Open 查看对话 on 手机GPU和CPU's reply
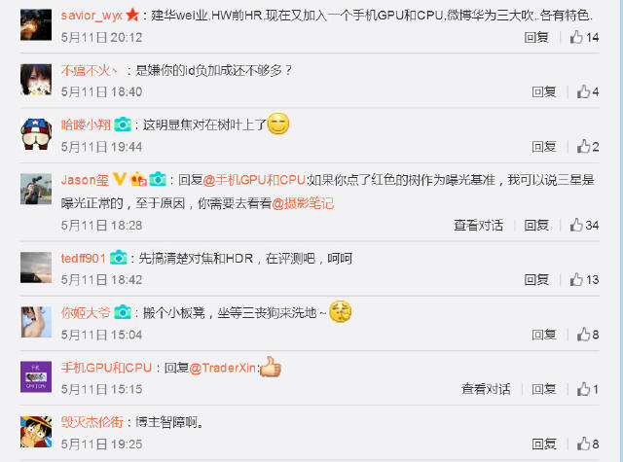 (x=486, y=389)
